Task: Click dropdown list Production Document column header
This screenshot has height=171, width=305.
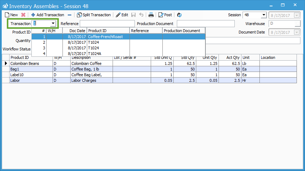Action: [x=184, y=31]
